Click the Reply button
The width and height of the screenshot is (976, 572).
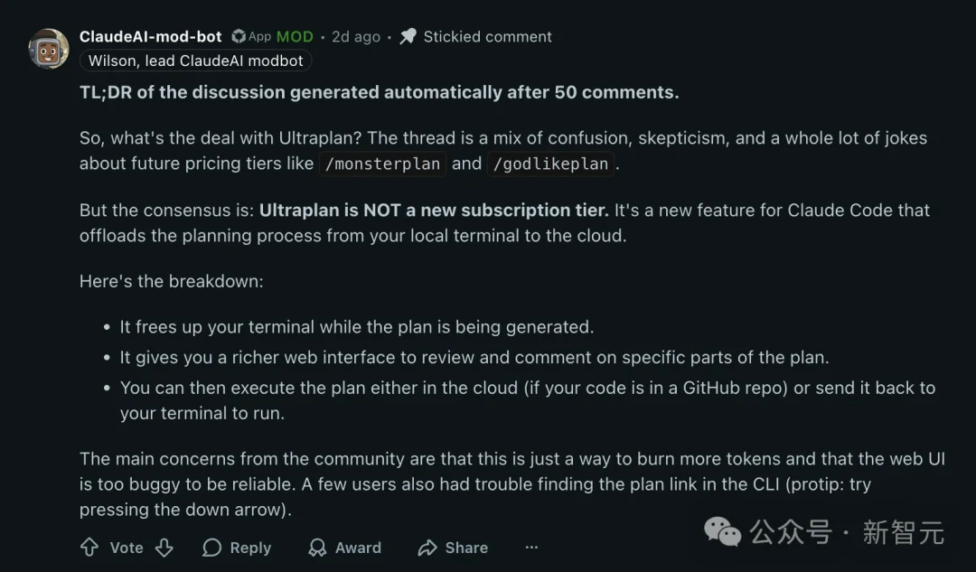(x=237, y=548)
